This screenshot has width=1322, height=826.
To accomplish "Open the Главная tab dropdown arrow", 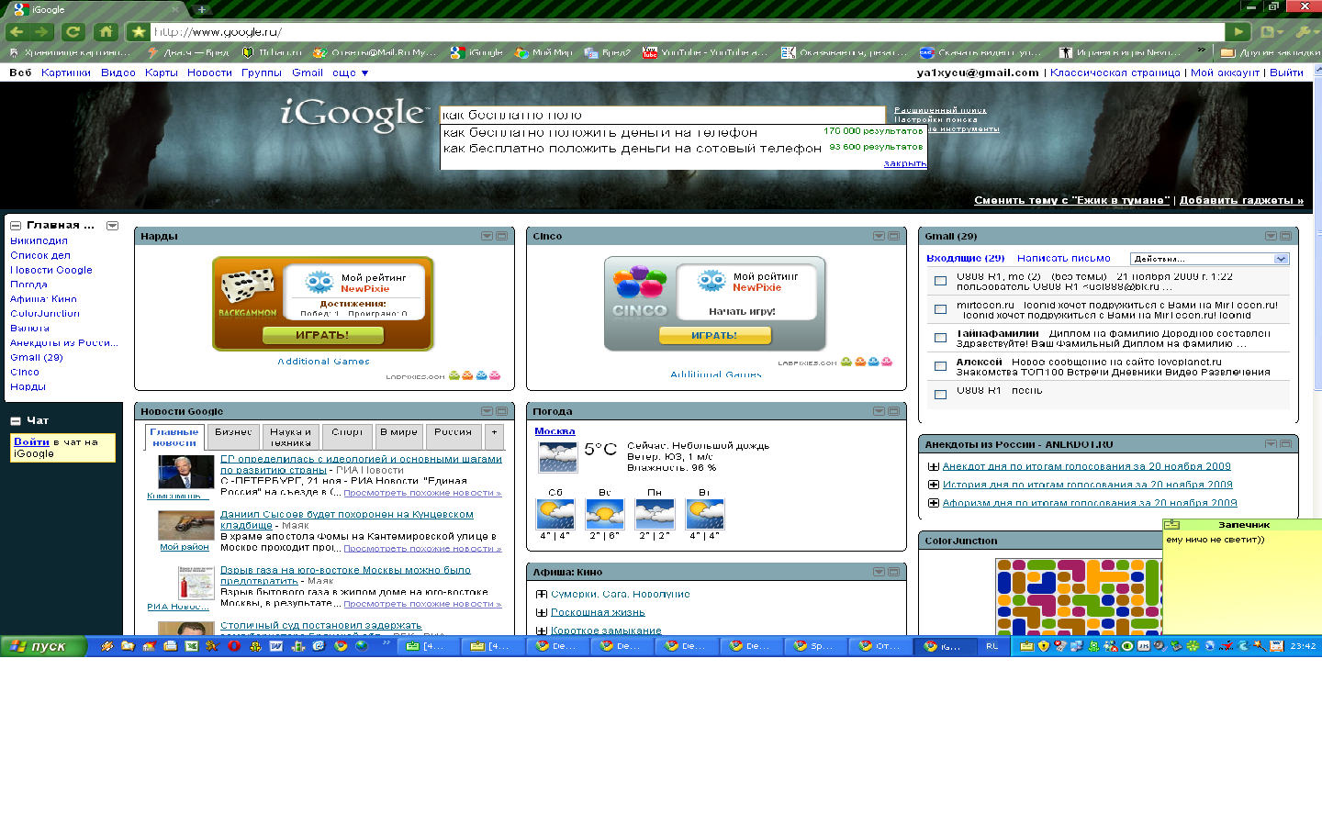I will [112, 226].
